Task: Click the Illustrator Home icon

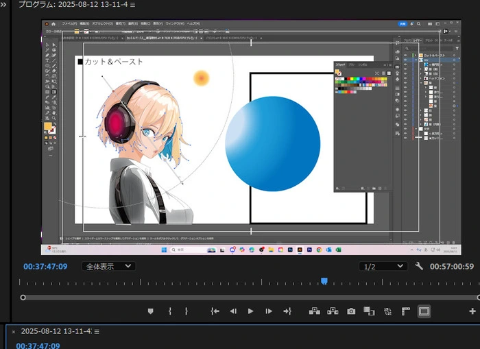Action: pos(53,24)
